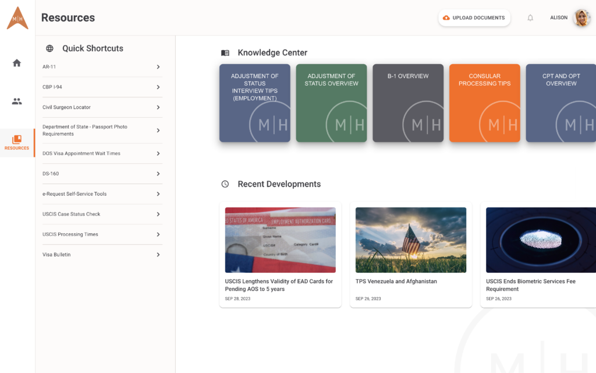The height and width of the screenshot is (373, 596).
Task: Click the Knowledge Center heading
Action: point(272,53)
